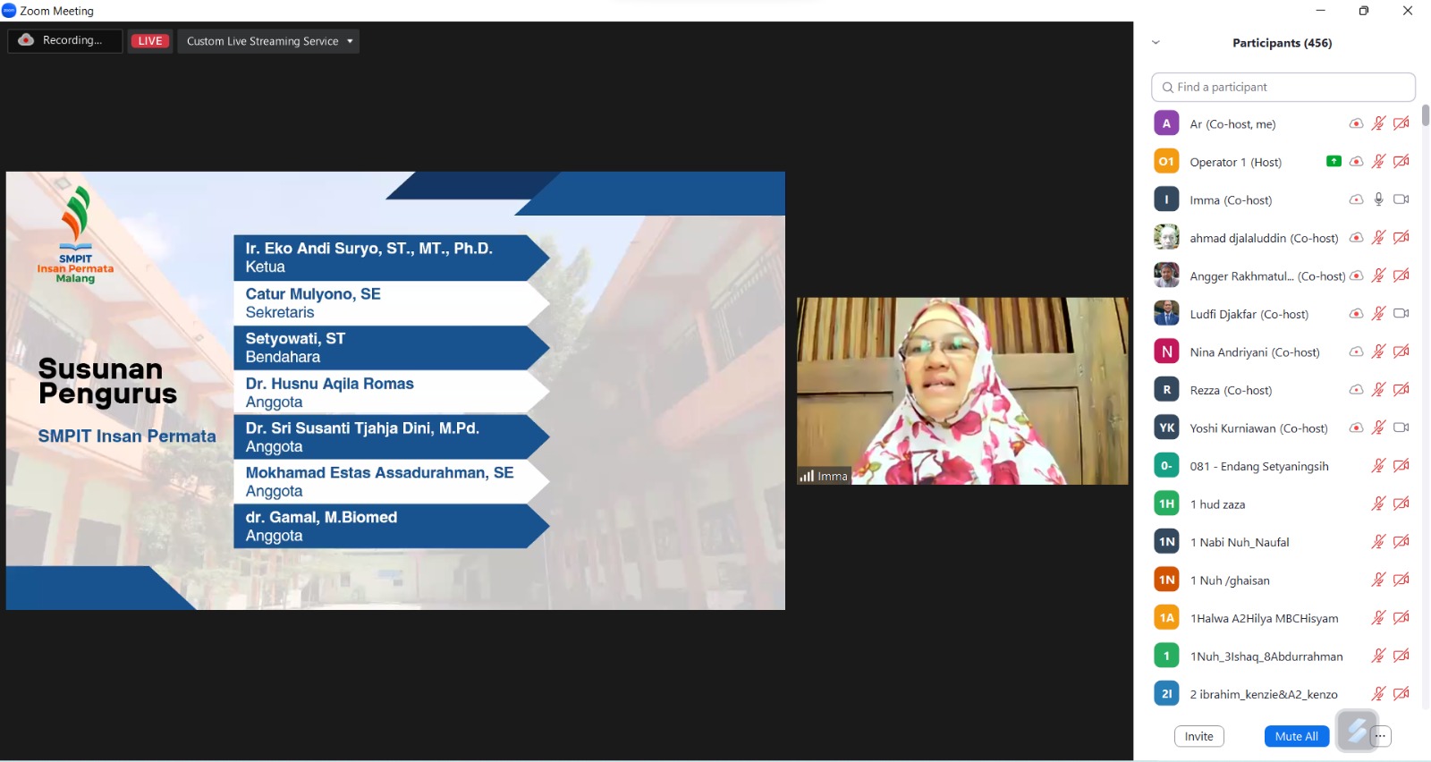The height and width of the screenshot is (762, 1431).
Task: Click Operator 1 recording indicator icon
Action: tap(1356, 162)
